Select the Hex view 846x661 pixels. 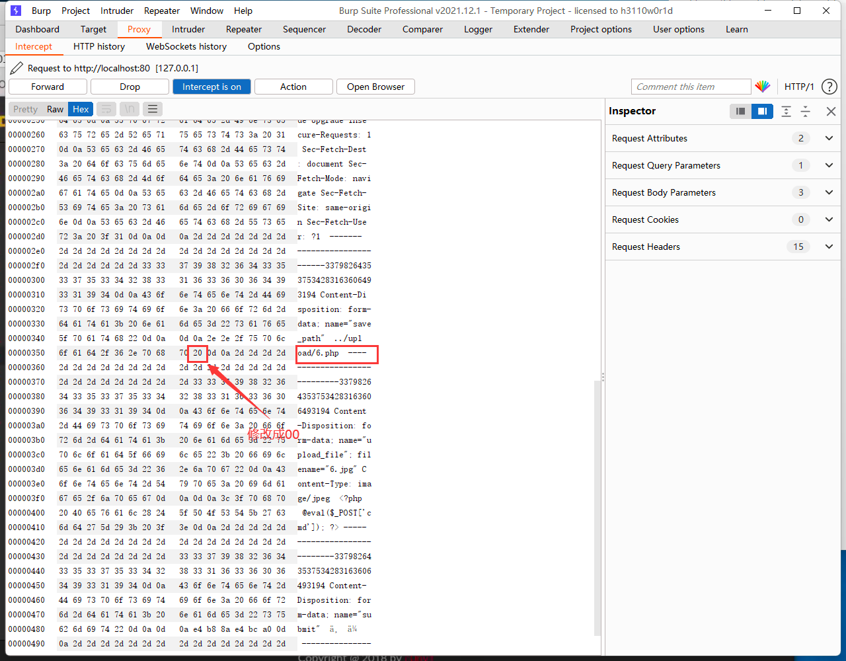pyautogui.click(x=81, y=109)
